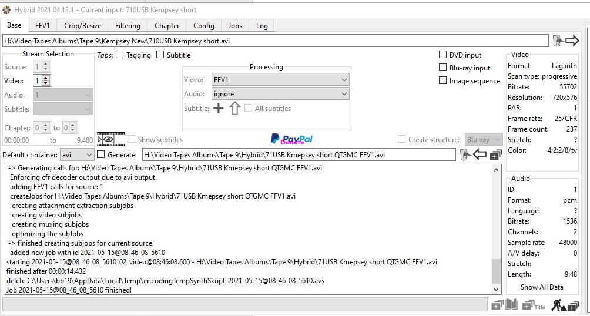Open the Video processing FFV1 dropdown
The width and height of the screenshot is (590, 316).
(280, 79)
